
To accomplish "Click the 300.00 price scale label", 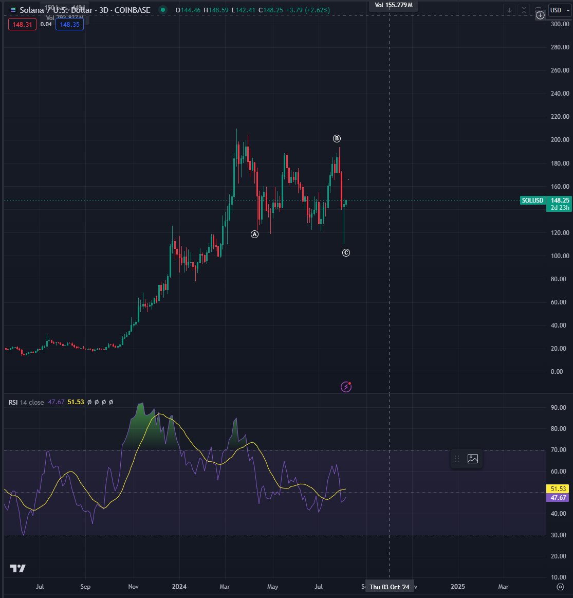I will 560,24.
